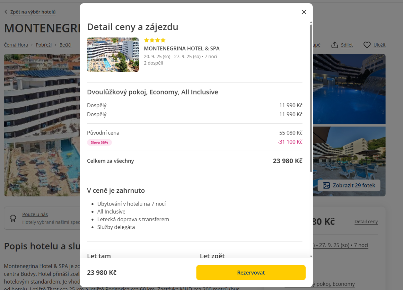Click the gallery image icon

[326, 185]
